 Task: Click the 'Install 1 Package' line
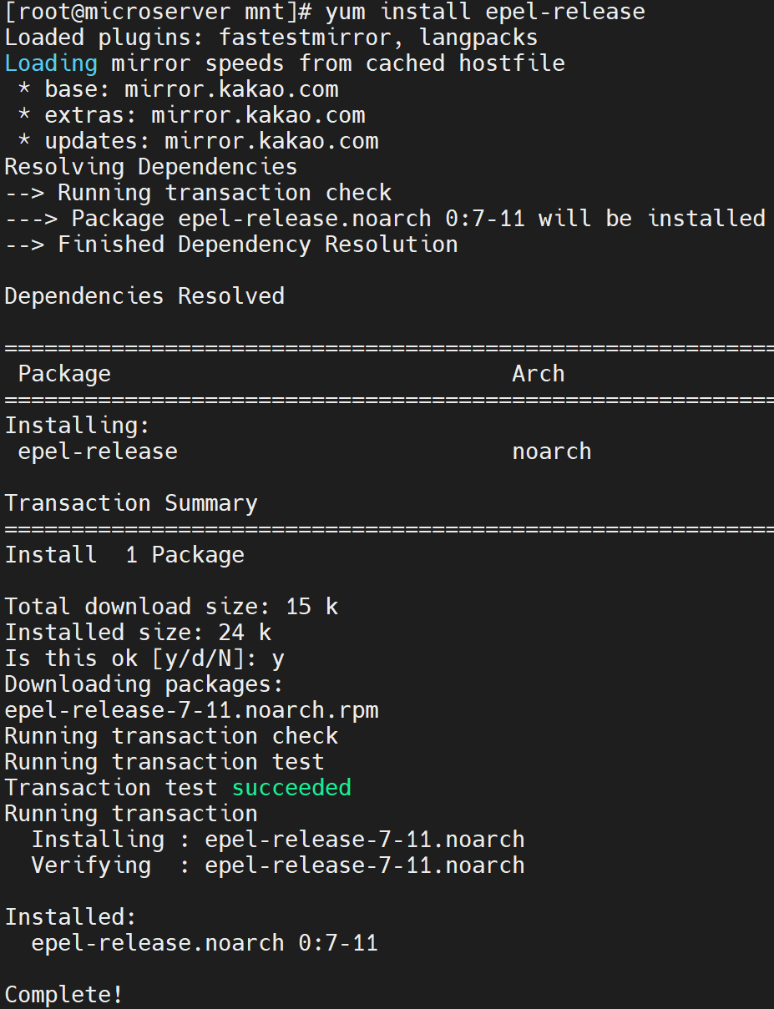(x=124, y=555)
